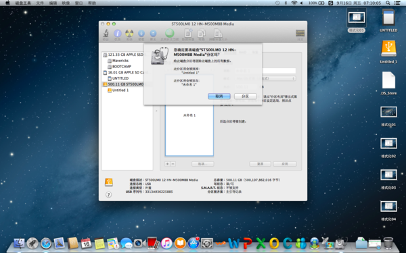Select the Untitled 1 volume in the sidebar
Screen dimensions: 406x253
pos(120,90)
